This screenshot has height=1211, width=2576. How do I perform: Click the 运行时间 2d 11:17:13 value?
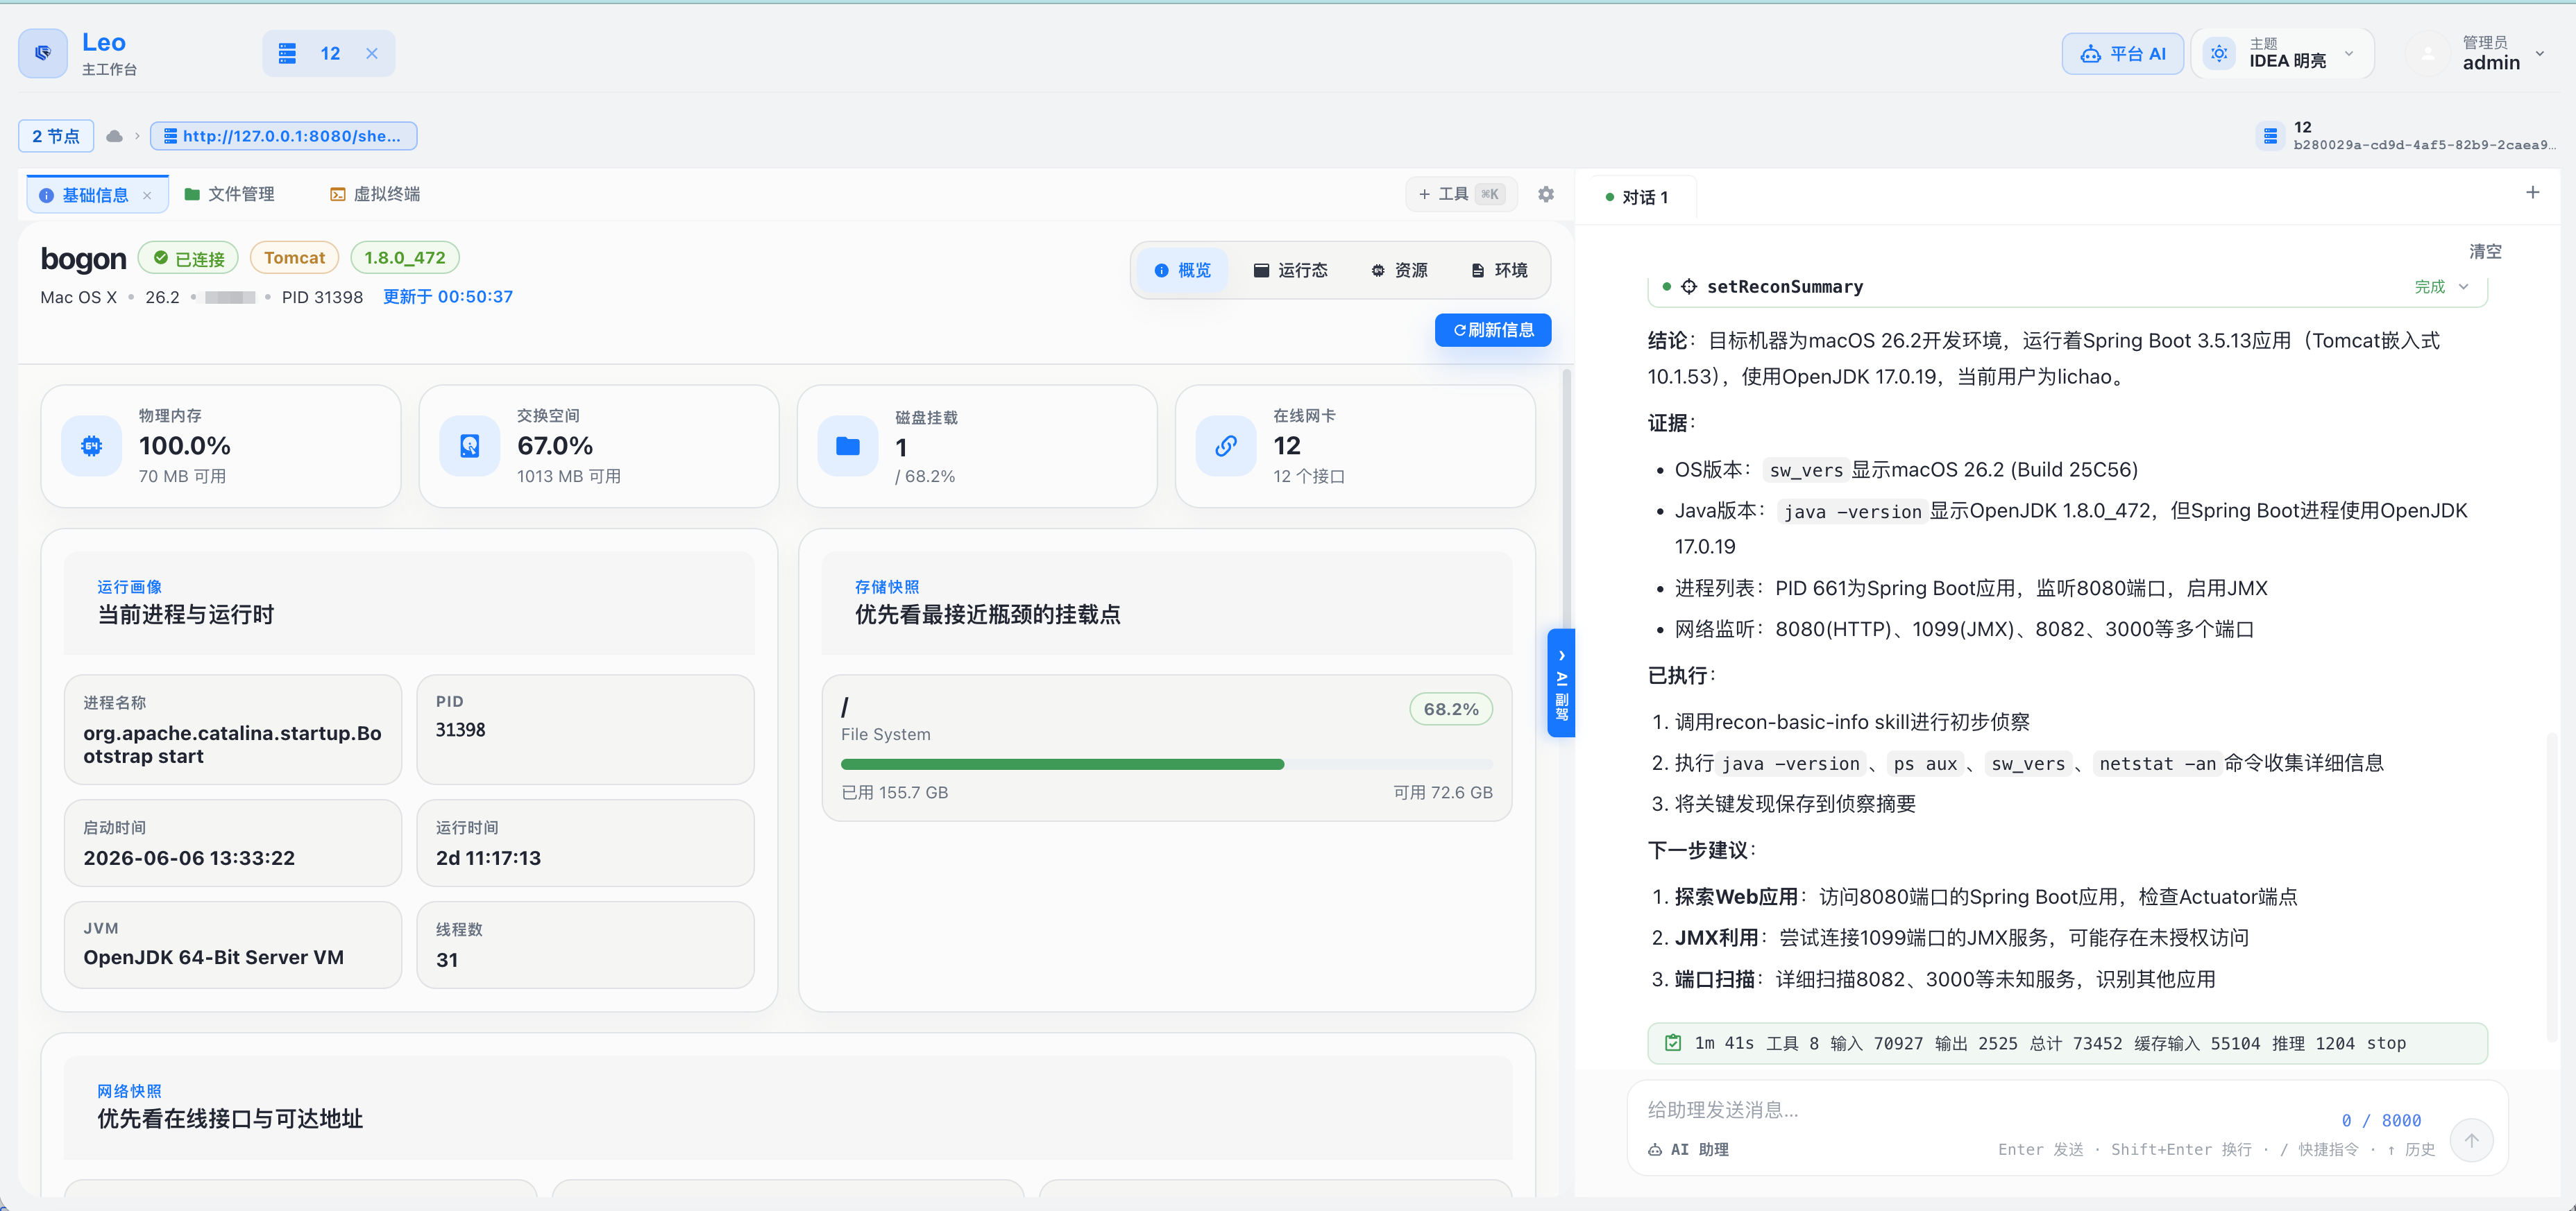coord(488,858)
